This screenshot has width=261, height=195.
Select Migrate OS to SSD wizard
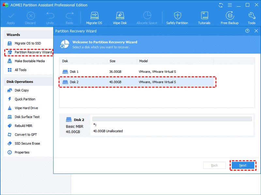[28, 44]
